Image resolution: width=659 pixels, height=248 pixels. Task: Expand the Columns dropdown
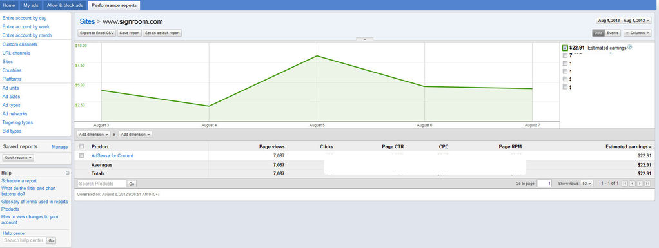[x=637, y=33]
